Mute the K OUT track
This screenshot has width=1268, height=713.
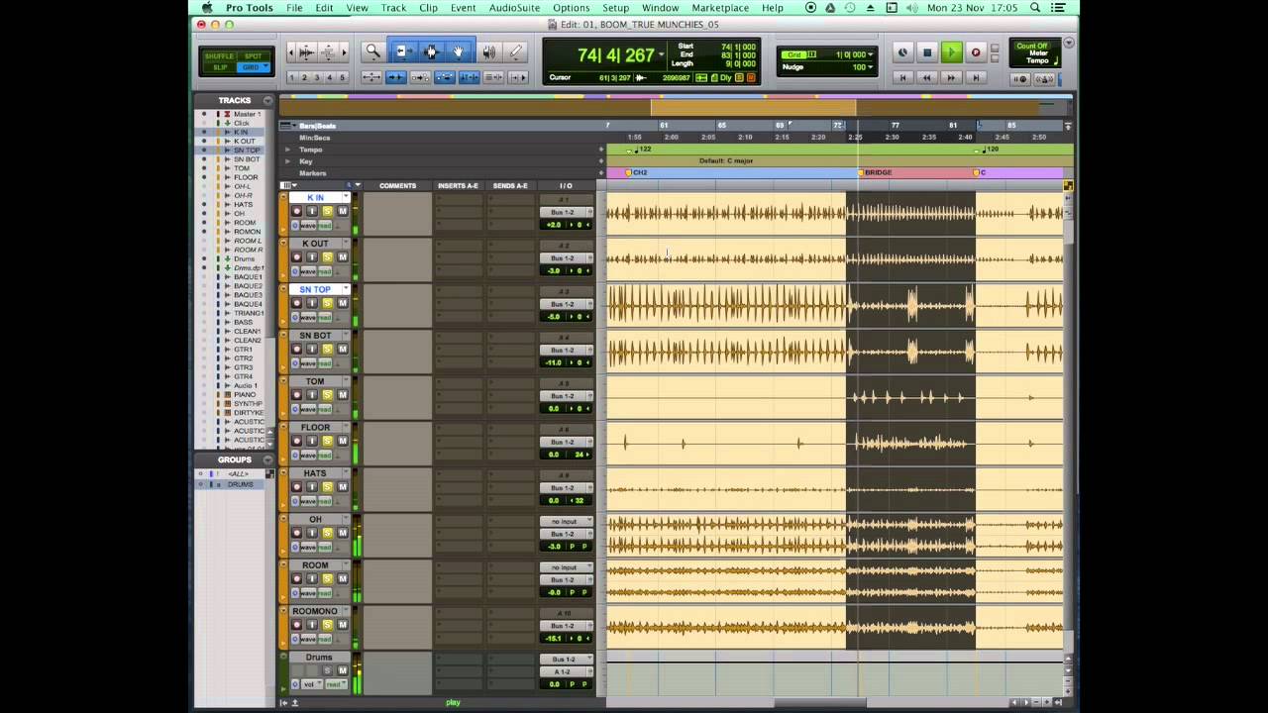[343, 257]
